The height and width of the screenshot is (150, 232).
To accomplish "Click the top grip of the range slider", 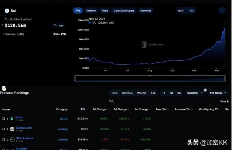I will 150,75.
